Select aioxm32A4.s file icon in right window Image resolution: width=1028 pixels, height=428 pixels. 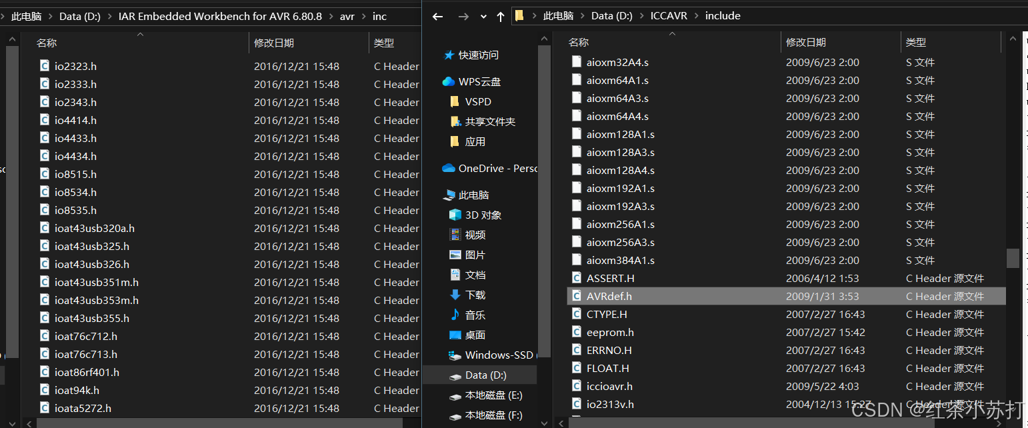pos(577,61)
